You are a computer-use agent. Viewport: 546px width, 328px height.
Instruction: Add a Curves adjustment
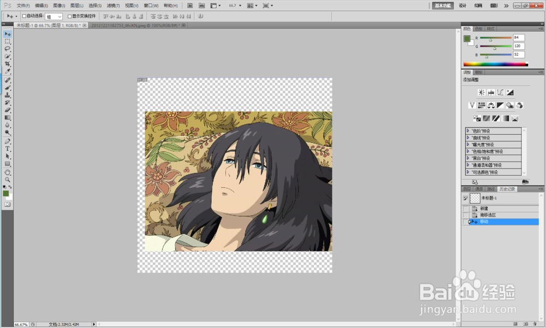pyautogui.click(x=500, y=92)
